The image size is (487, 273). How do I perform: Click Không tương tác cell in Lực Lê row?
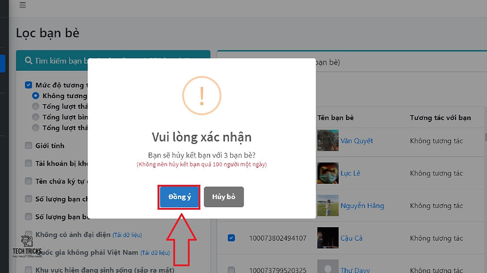point(436,173)
